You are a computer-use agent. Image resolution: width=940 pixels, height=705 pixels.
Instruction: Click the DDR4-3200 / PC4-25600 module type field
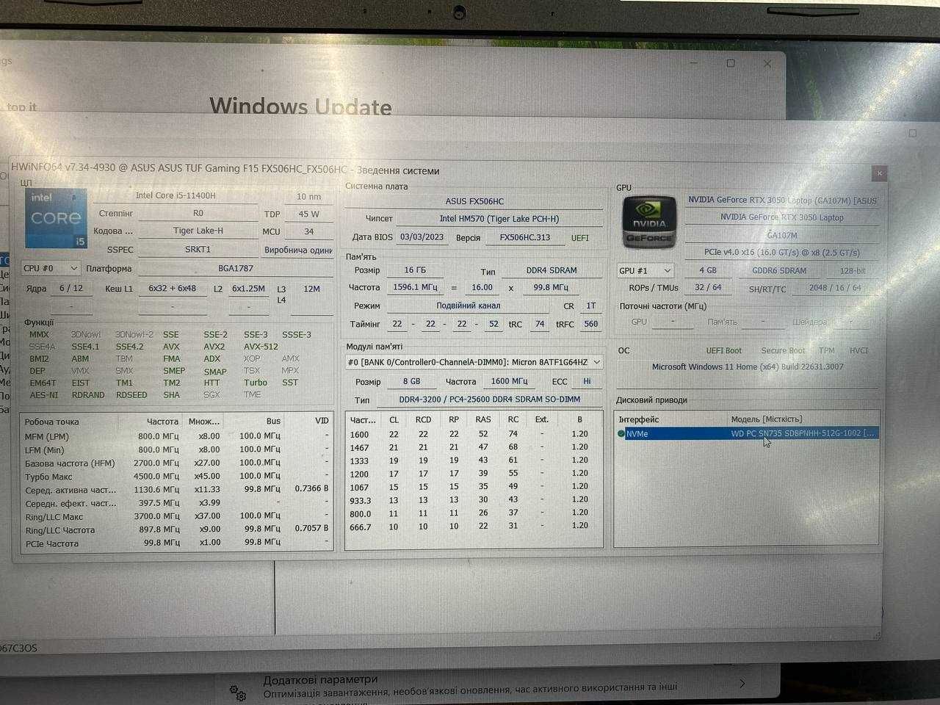489,399
